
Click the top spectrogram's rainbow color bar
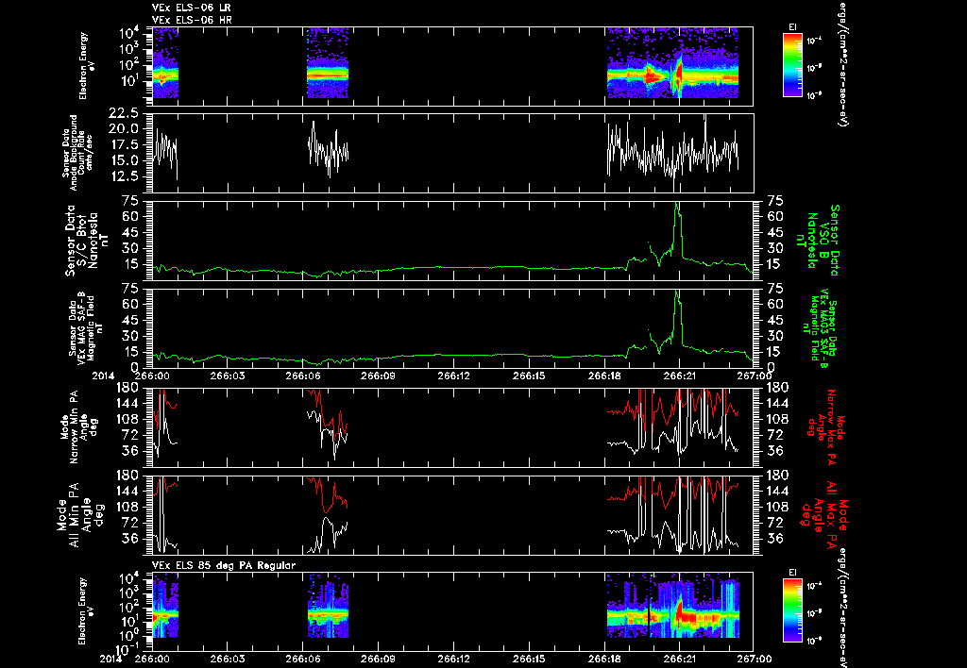pos(792,65)
